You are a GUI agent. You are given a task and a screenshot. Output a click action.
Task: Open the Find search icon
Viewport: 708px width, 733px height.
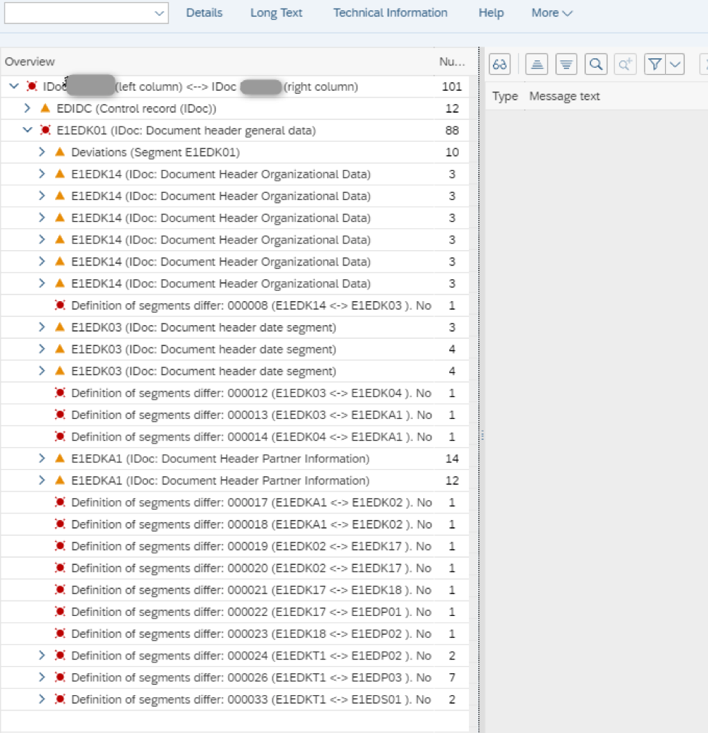pos(595,65)
